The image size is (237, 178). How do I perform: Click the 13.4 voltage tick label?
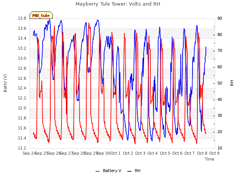tap(22, 39)
